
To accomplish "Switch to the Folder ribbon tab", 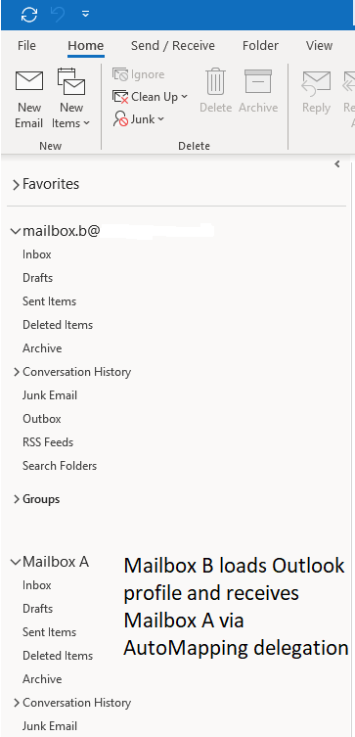I will tap(260, 46).
